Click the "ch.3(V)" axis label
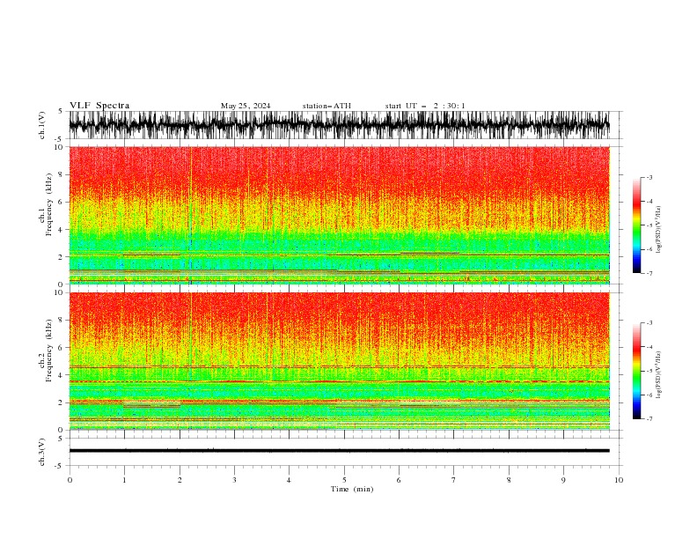 tap(42, 452)
